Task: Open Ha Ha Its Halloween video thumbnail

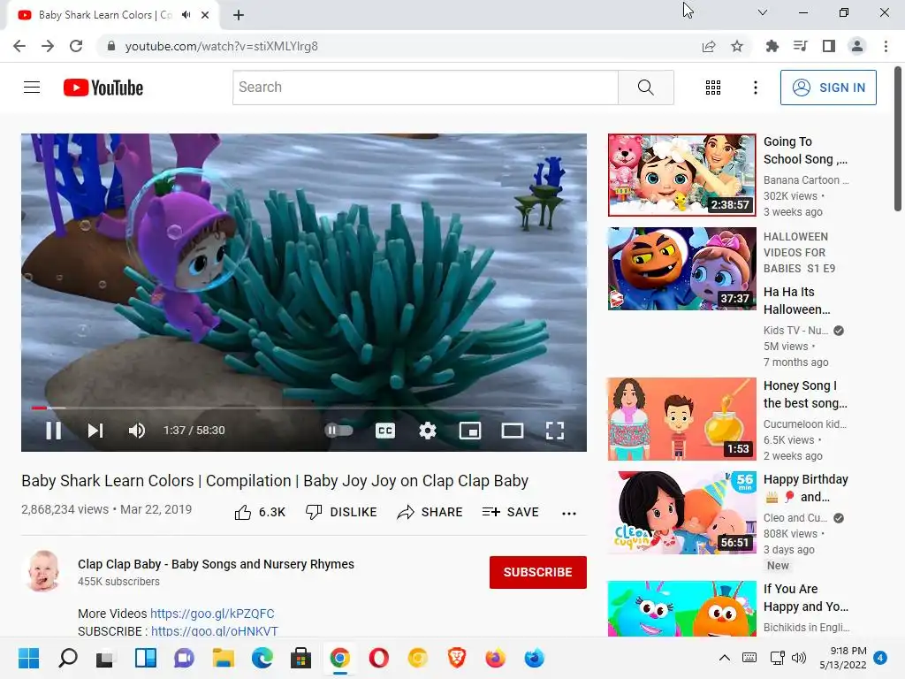Action: (681, 269)
